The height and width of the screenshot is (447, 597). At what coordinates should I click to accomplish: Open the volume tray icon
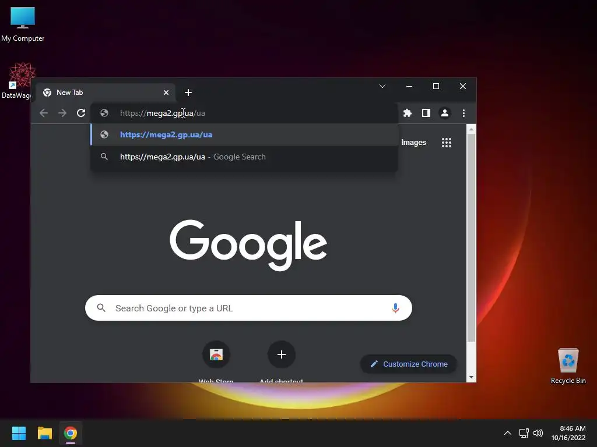coord(538,433)
